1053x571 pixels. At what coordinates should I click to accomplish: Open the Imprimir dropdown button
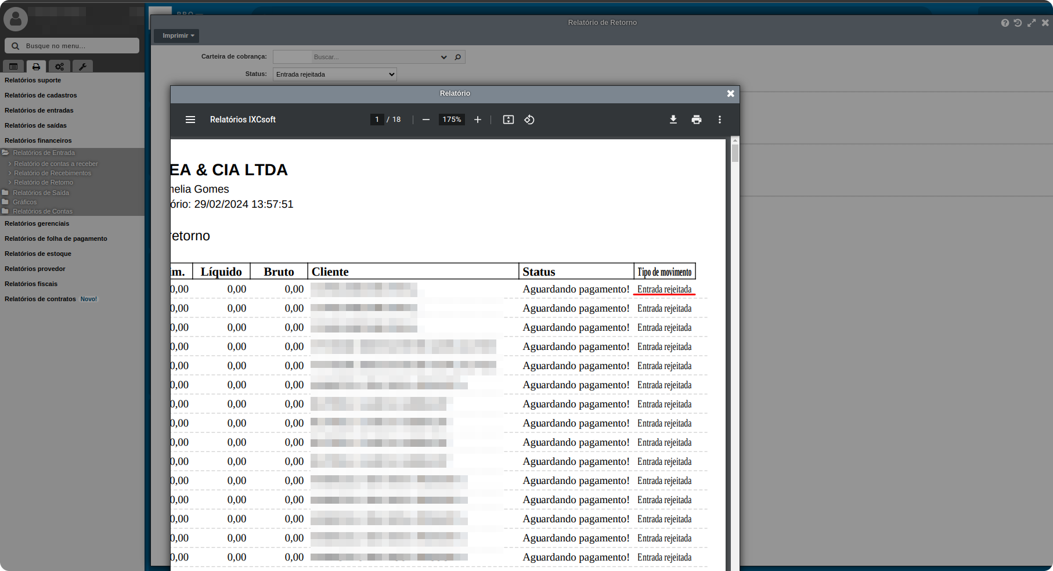(x=176, y=36)
